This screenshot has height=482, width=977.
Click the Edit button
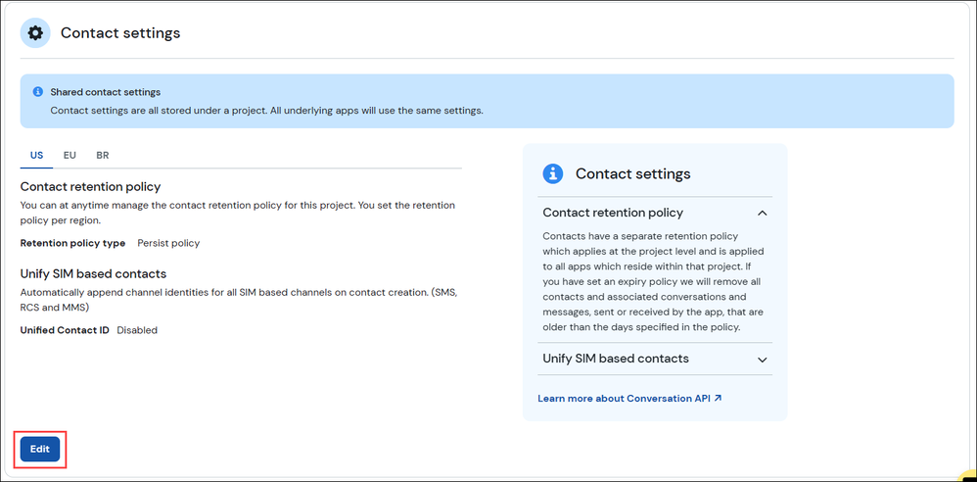click(40, 449)
